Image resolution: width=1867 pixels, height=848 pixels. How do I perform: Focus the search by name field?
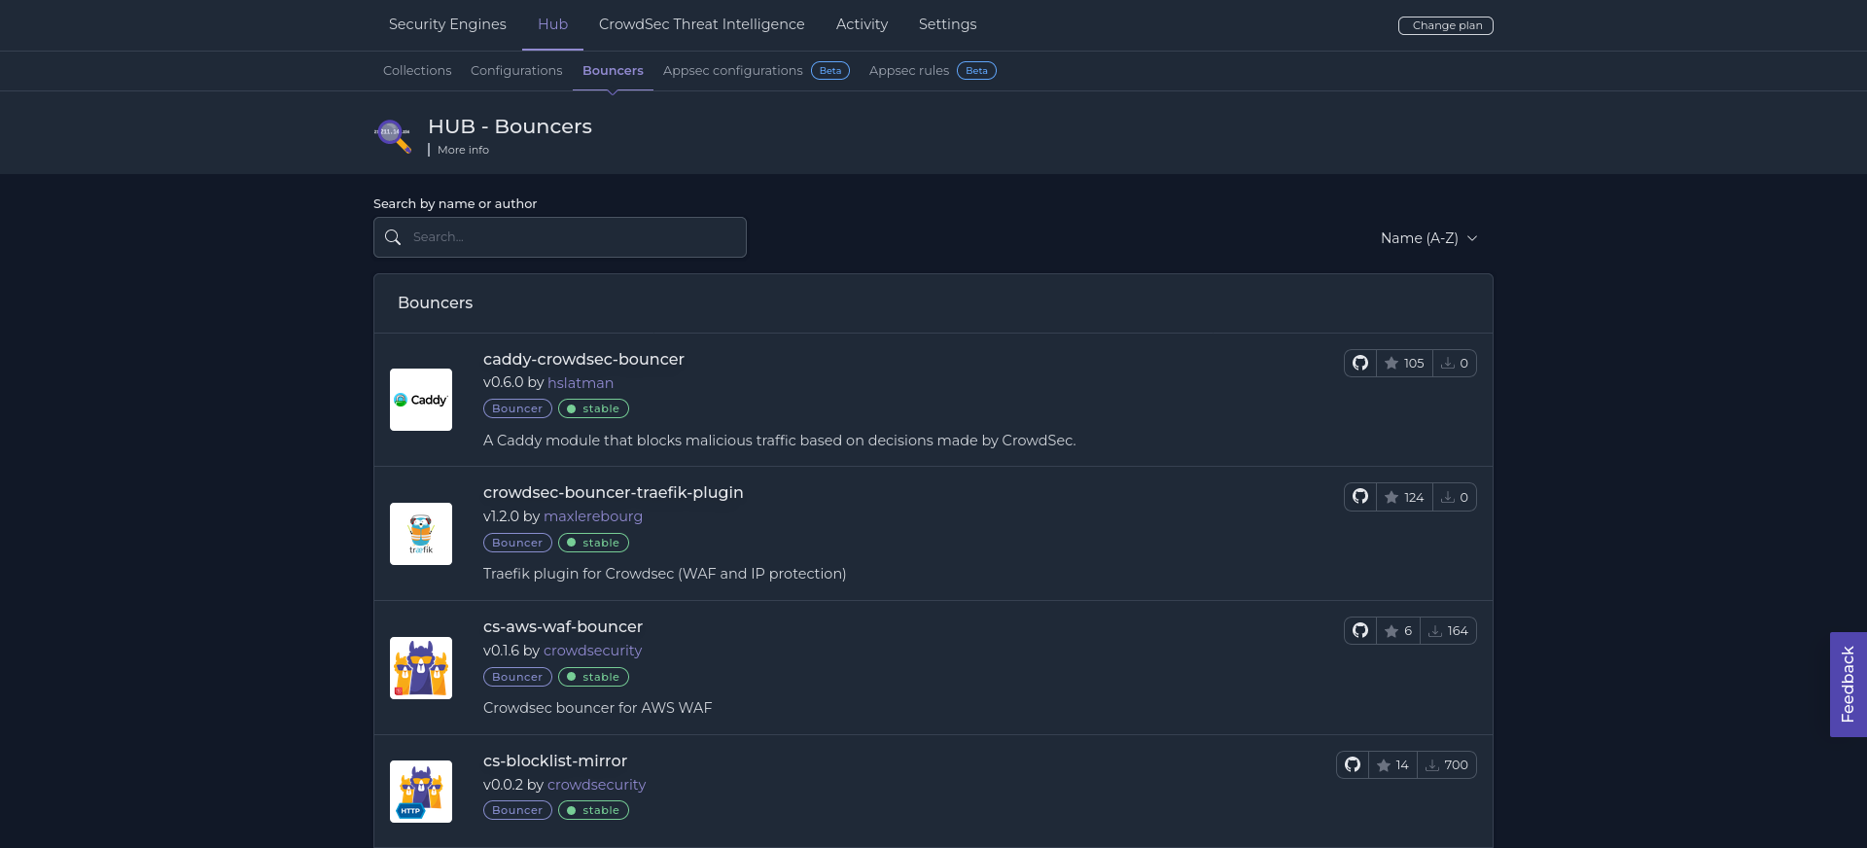click(x=574, y=237)
